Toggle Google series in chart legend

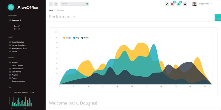click(67, 38)
